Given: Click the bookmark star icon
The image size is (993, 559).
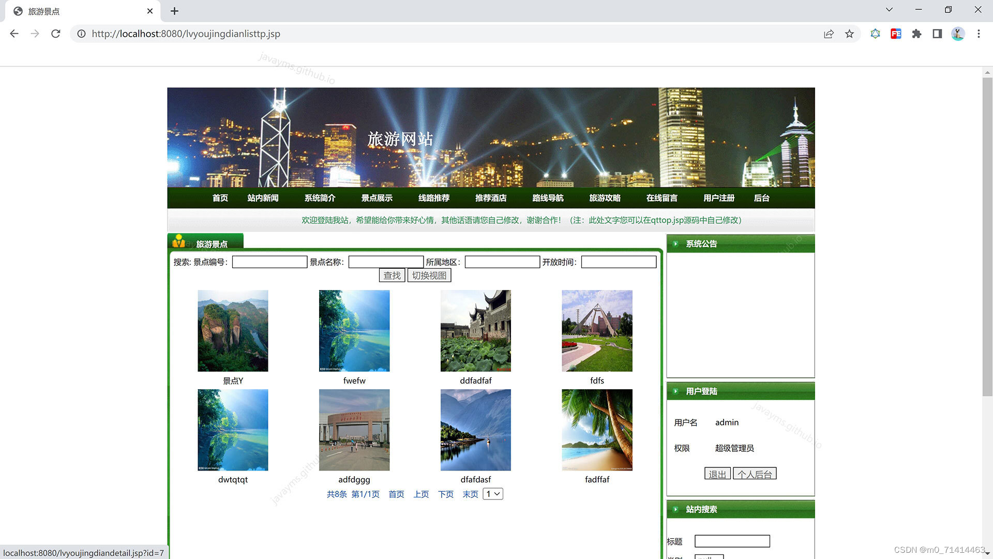Looking at the screenshot, I should pyautogui.click(x=849, y=34).
